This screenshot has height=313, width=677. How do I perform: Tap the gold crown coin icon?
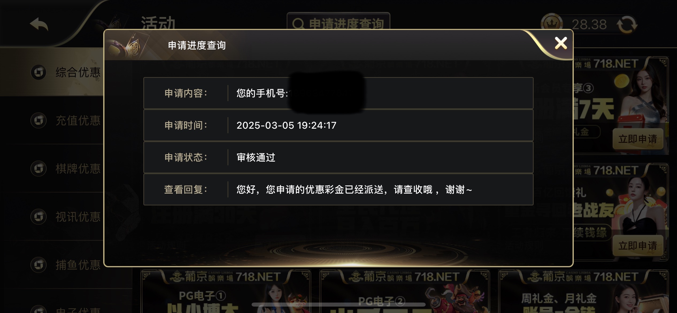click(x=551, y=24)
